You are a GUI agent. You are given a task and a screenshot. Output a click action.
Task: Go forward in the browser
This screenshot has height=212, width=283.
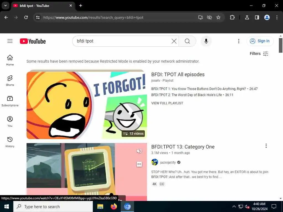[16, 17]
